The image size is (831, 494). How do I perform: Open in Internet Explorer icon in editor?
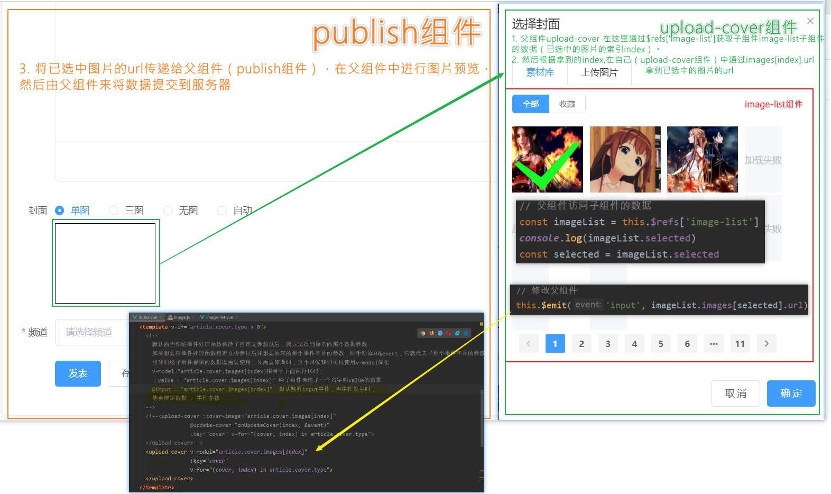457,333
